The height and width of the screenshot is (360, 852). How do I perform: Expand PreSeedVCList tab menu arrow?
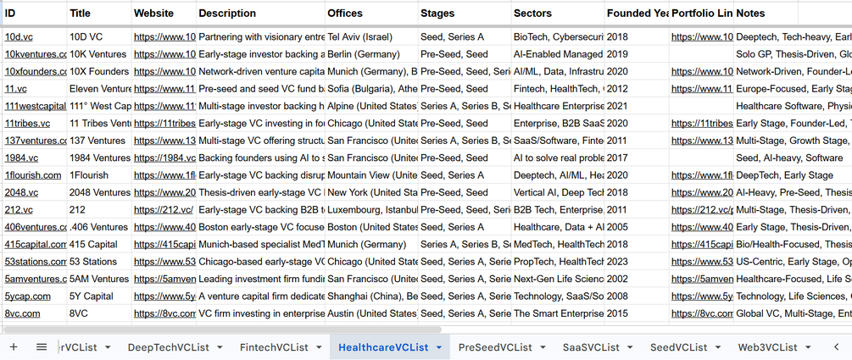543,347
